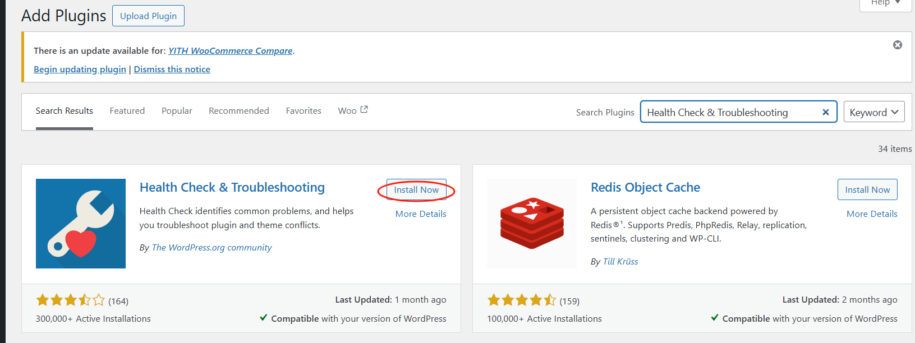
Task: Select the Recommended tab
Action: pos(239,111)
